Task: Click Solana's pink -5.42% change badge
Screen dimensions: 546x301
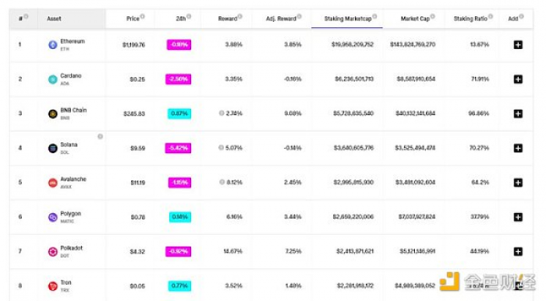Action: pos(178,149)
